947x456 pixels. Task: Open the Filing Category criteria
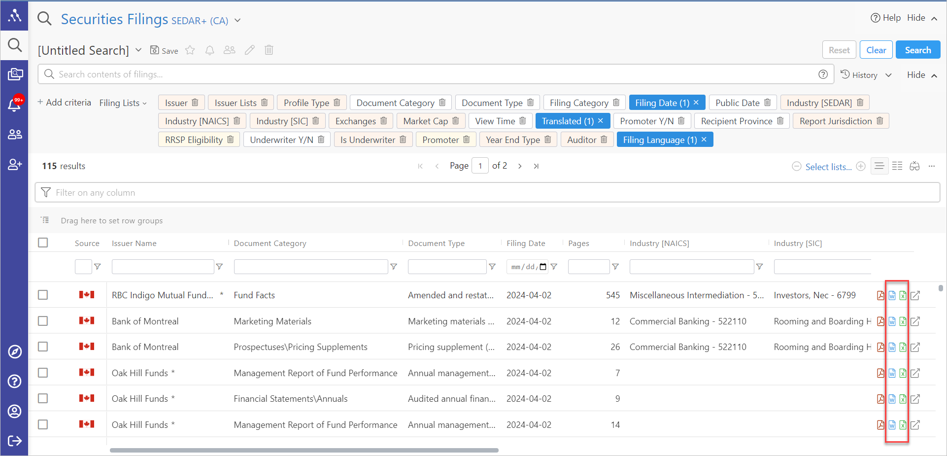[579, 103]
